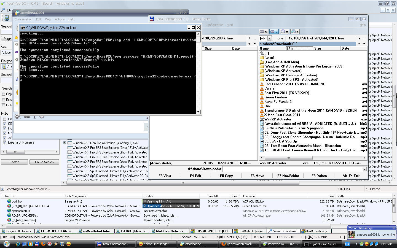Viewport: 397px width, 248px height.
Task: Click the F7 NewFolder button
Action: coord(288,176)
